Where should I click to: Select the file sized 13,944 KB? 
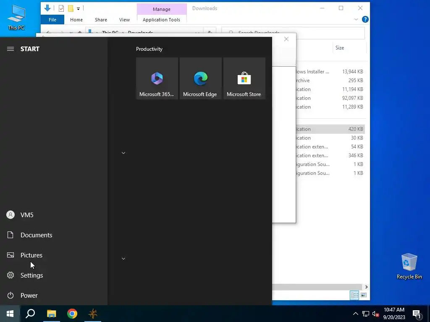[x=330, y=71]
